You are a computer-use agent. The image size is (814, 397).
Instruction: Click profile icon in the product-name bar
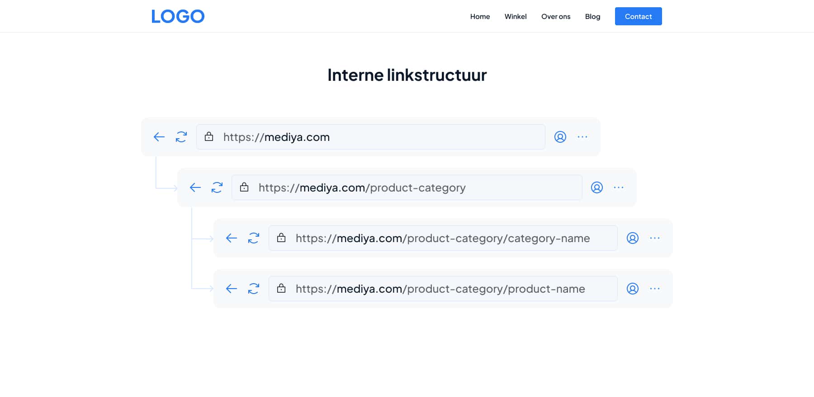pyautogui.click(x=632, y=289)
